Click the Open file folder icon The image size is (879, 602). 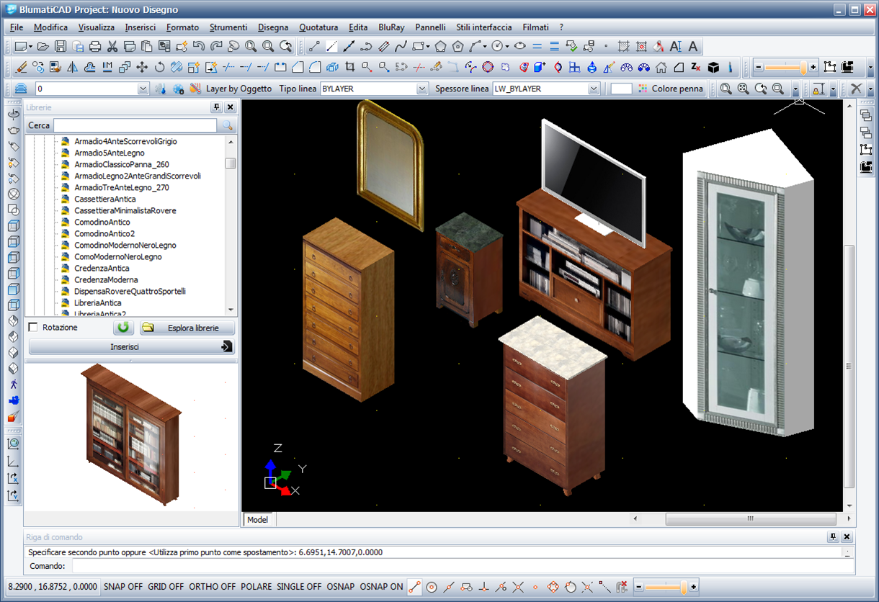[x=43, y=47]
